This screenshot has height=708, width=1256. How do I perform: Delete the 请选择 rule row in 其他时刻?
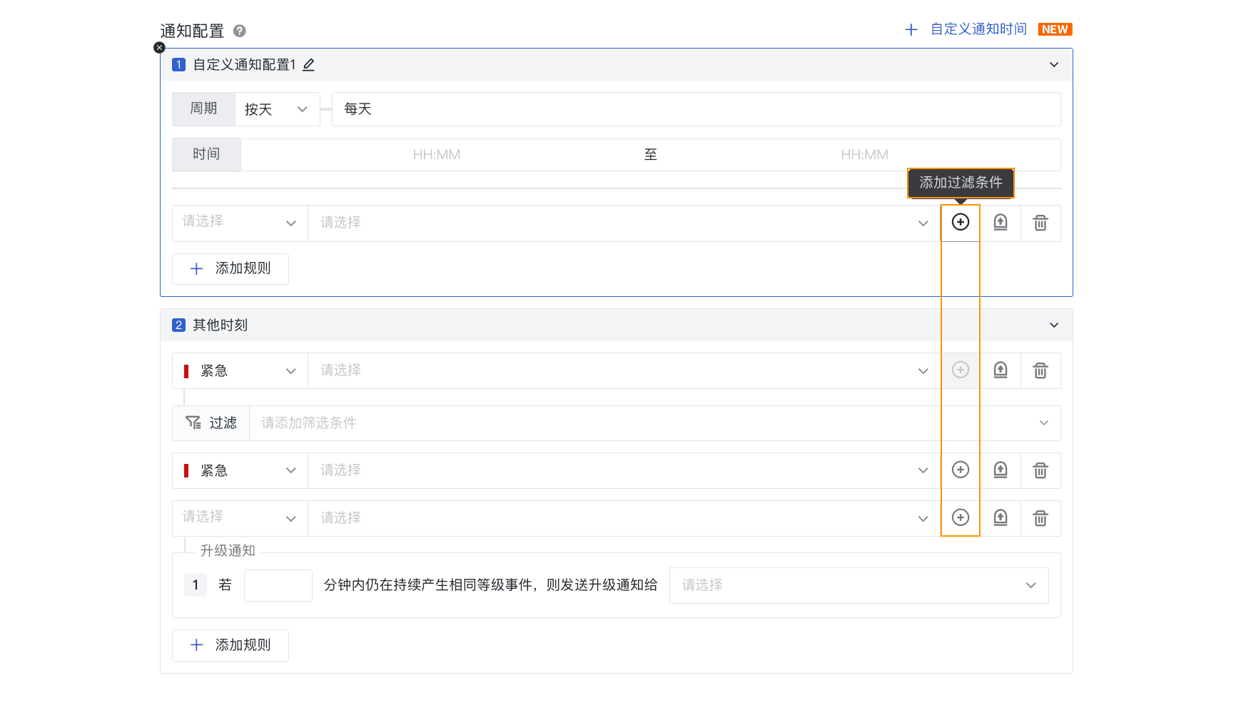[x=1040, y=518]
